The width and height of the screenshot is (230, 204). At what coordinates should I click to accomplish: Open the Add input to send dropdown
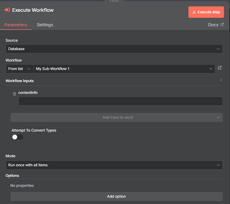[x=117, y=118]
